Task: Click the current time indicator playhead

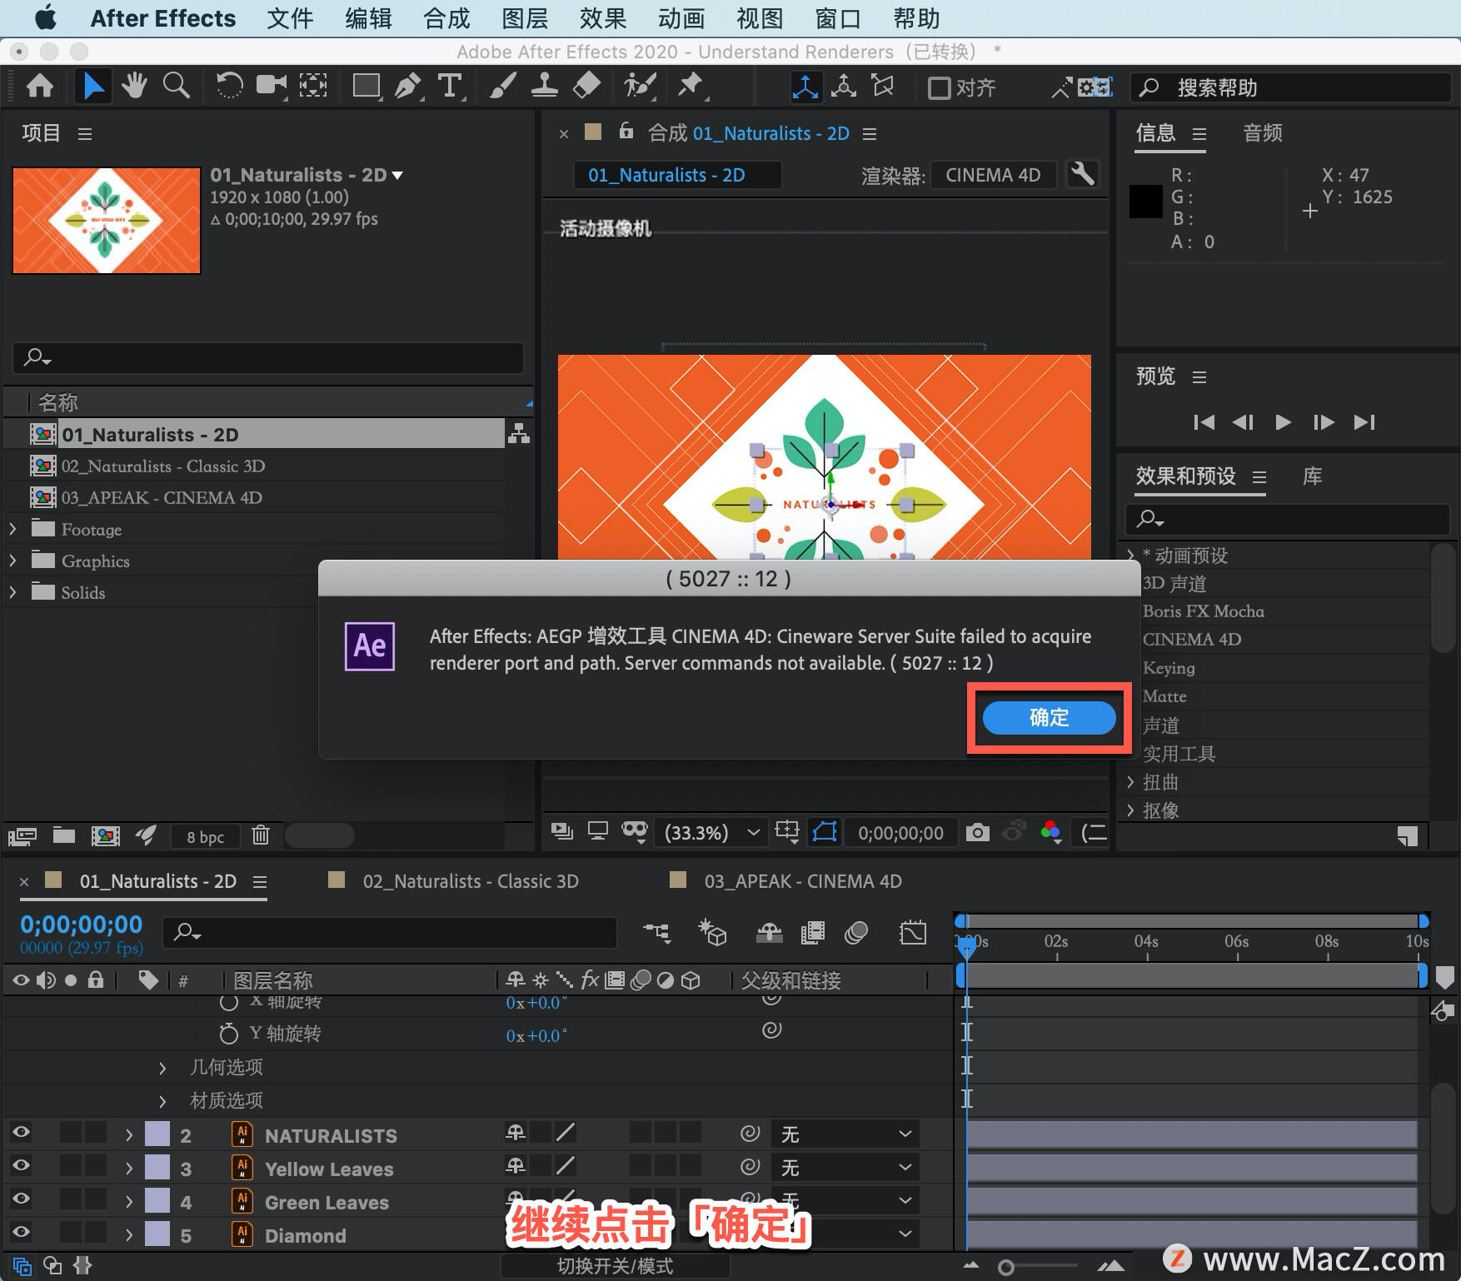Action: point(966,946)
